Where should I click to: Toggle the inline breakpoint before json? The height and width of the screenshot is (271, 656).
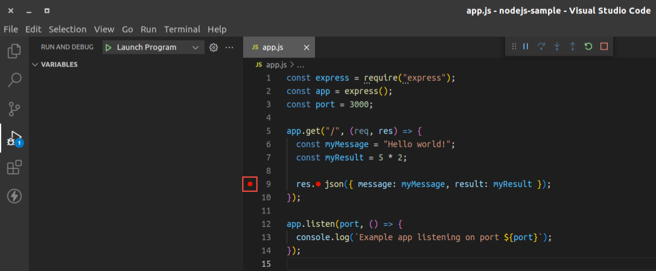pyautogui.click(x=318, y=184)
